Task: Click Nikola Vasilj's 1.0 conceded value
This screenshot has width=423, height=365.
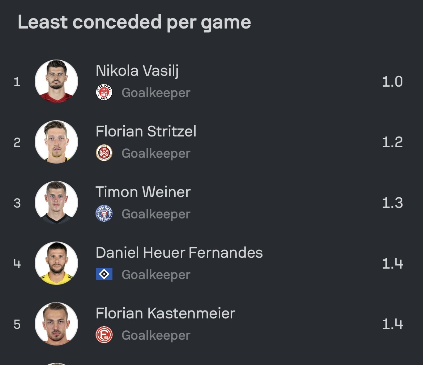Action: click(393, 81)
